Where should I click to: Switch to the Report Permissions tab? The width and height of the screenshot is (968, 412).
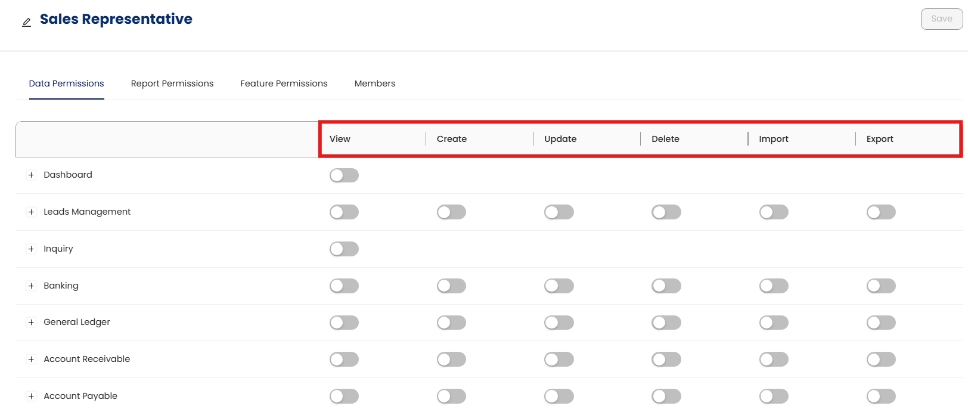coord(172,83)
